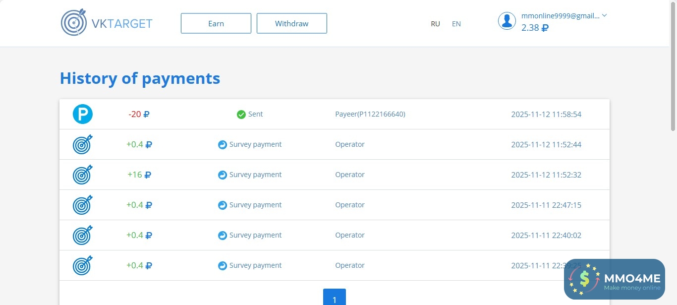Open the VKTarget logo homepage link
Image resolution: width=677 pixels, height=305 pixels.
(x=107, y=23)
